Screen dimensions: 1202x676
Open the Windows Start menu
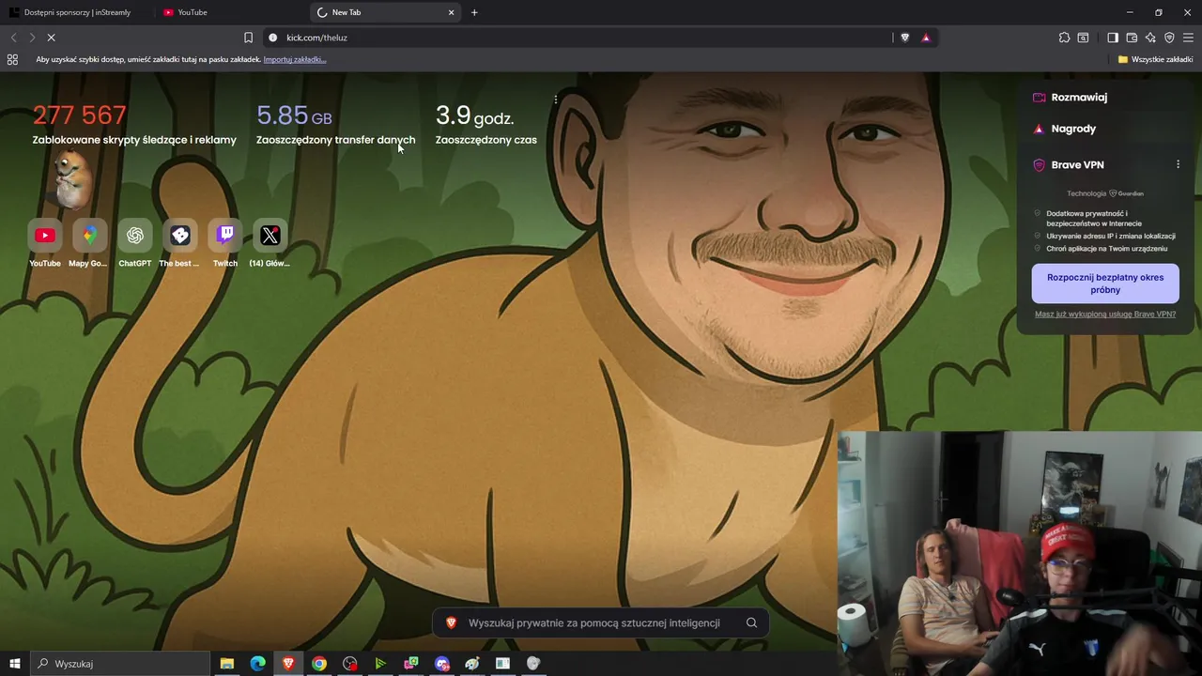pyautogui.click(x=14, y=664)
